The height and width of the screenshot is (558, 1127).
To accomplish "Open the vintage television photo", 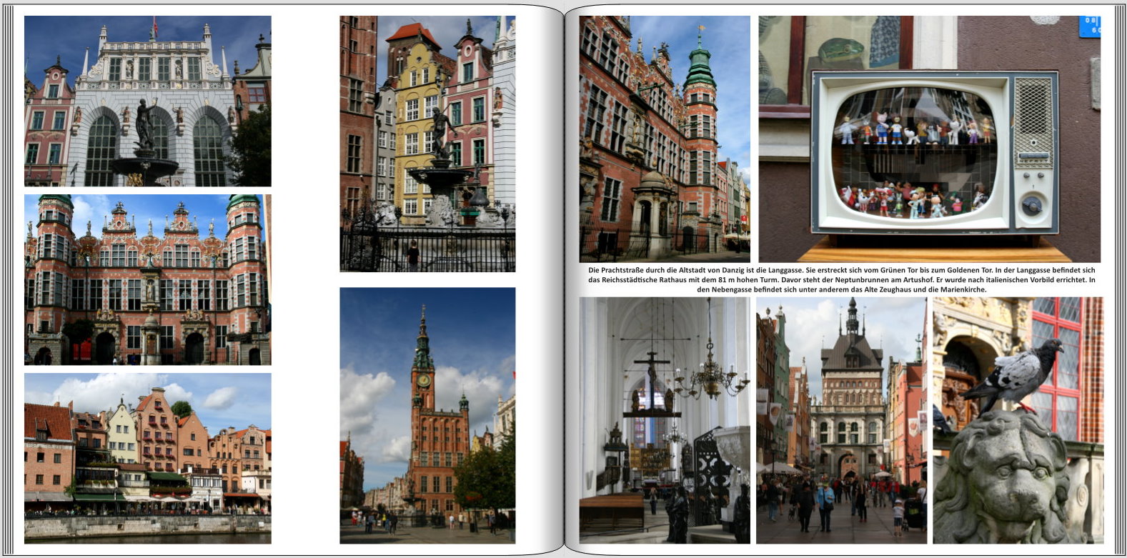I will [929, 139].
